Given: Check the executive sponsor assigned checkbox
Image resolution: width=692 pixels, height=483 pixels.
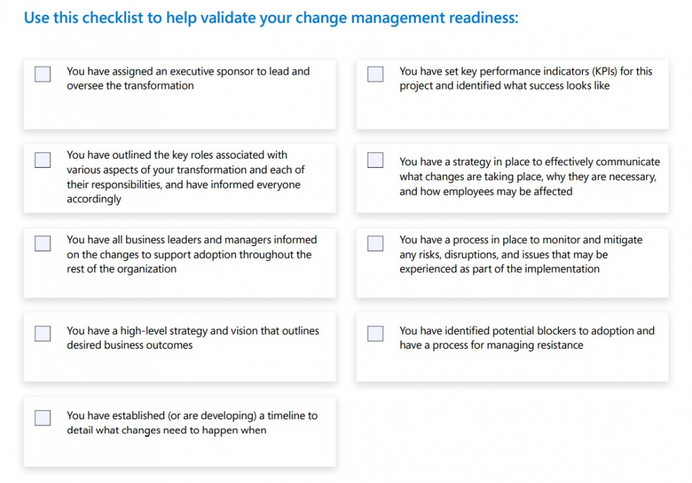Looking at the screenshot, I should [43, 74].
